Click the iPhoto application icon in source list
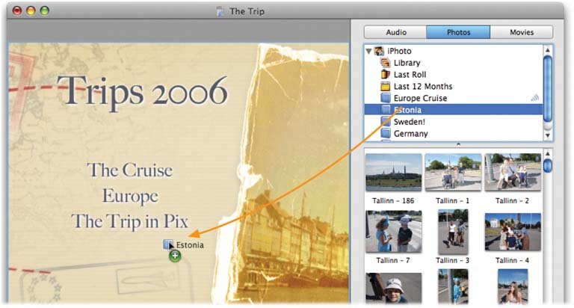 pyautogui.click(x=379, y=51)
